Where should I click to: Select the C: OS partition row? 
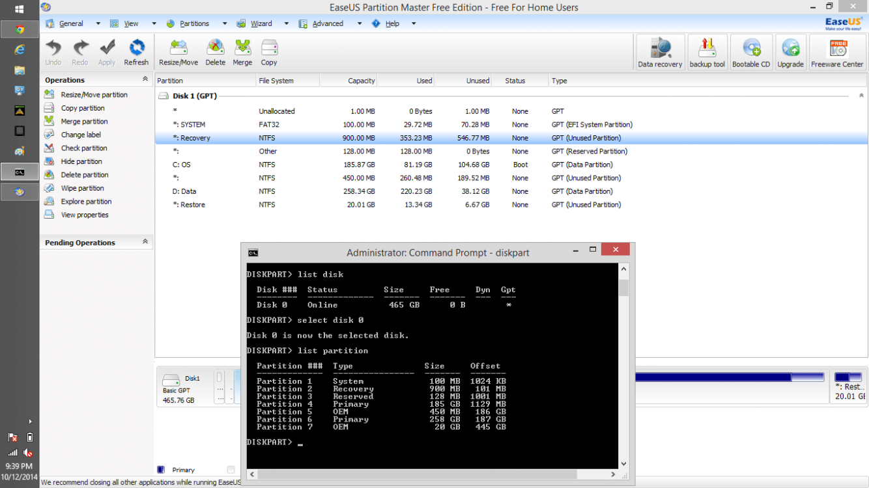(511, 165)
